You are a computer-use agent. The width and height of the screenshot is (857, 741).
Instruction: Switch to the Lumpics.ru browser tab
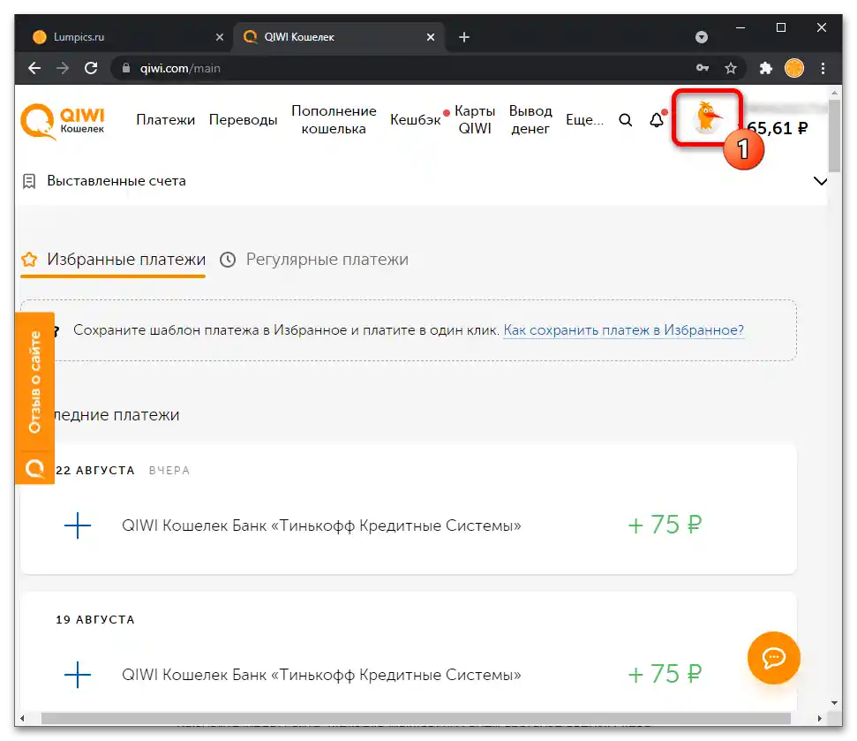pos(124,37)
